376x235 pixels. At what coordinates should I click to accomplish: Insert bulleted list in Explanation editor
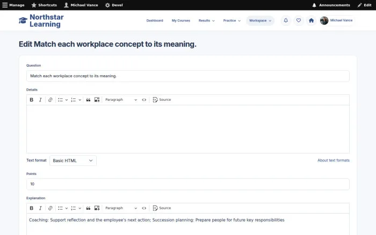click(x=60, y=208)
